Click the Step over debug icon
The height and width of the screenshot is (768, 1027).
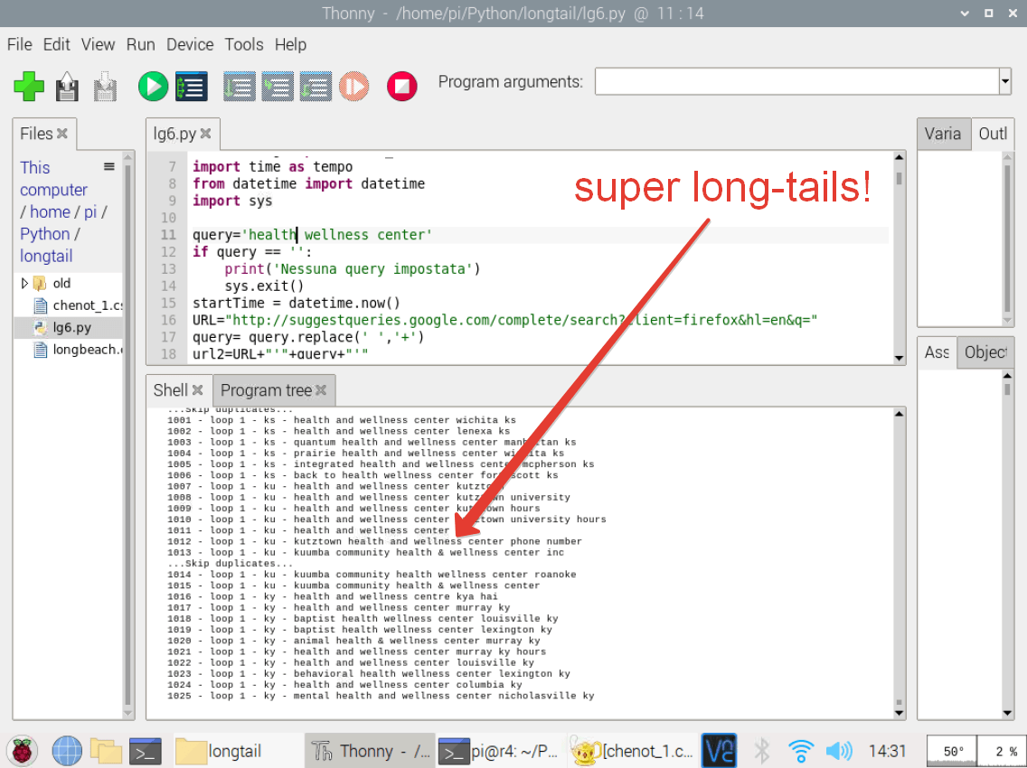pos(240,87)
